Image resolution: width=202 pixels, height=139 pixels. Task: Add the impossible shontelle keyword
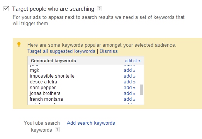(x=129, y=76)
